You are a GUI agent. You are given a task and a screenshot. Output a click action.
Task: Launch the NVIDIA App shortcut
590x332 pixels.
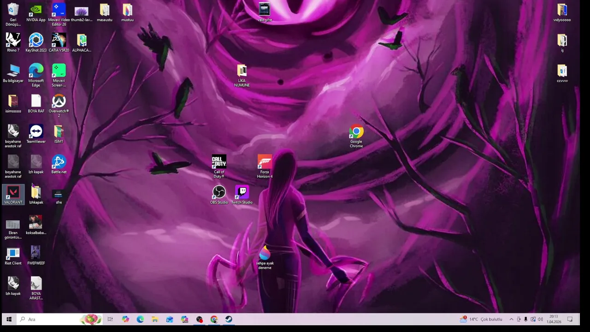(x=36, y=13)
